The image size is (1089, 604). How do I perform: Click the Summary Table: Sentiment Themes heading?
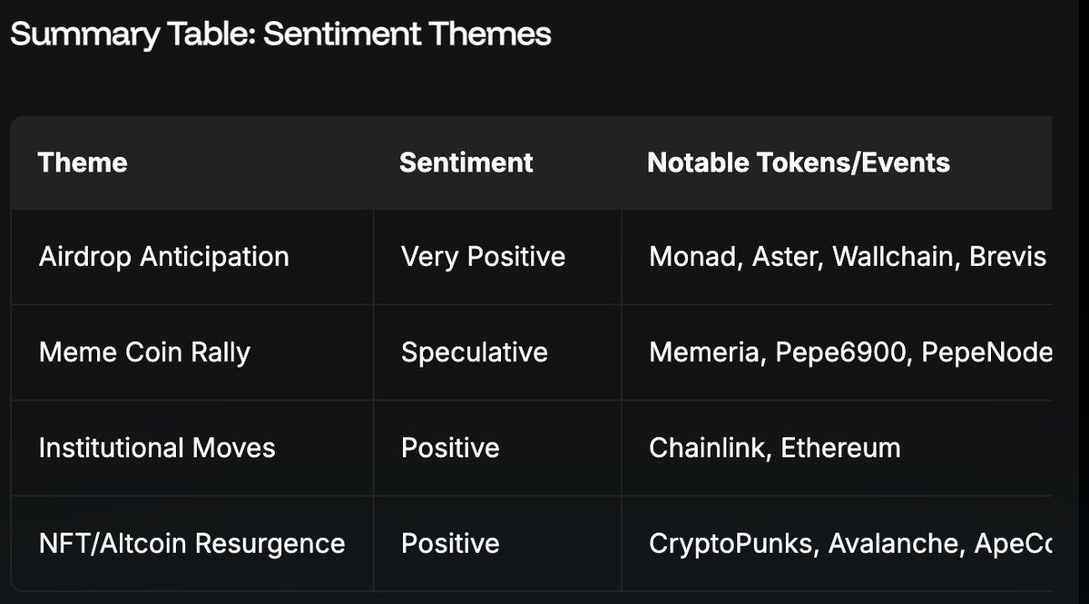280,35
